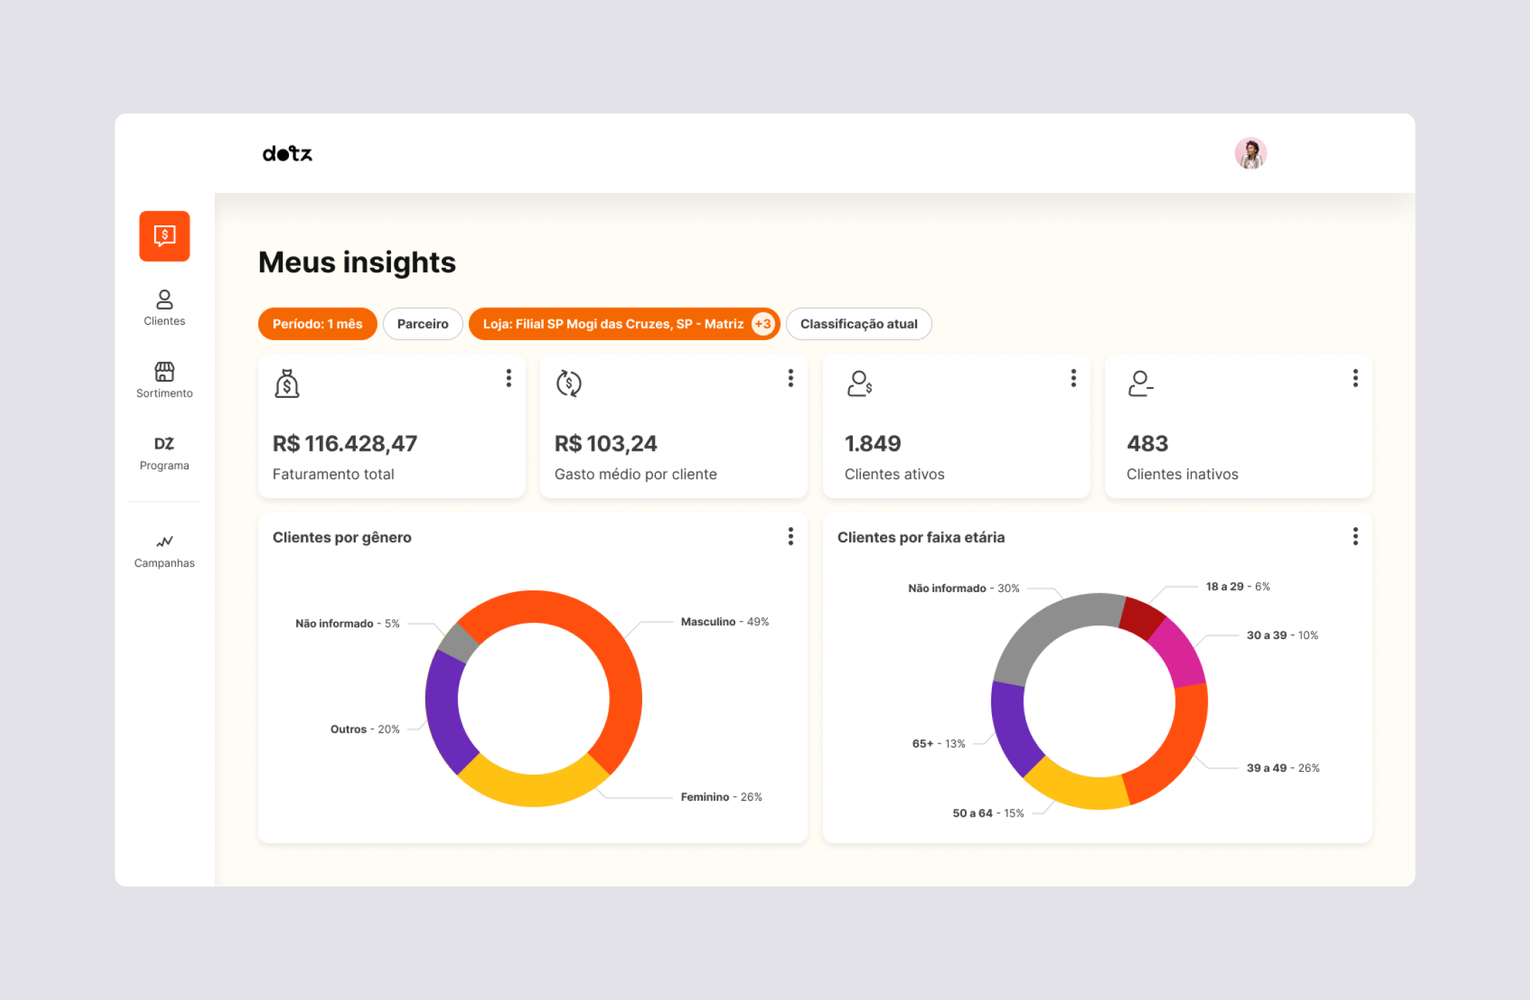Click the +3 stores badge
1530x1000 pixels.
(x=763, y=324)
